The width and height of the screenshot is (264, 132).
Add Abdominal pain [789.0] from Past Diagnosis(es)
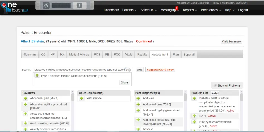click(x=138, y=104)
